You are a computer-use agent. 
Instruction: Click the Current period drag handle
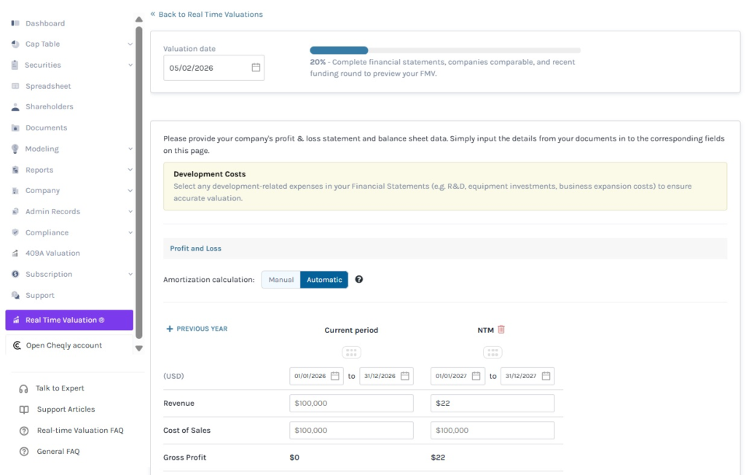pyautogui.click(x=351, y=352)
